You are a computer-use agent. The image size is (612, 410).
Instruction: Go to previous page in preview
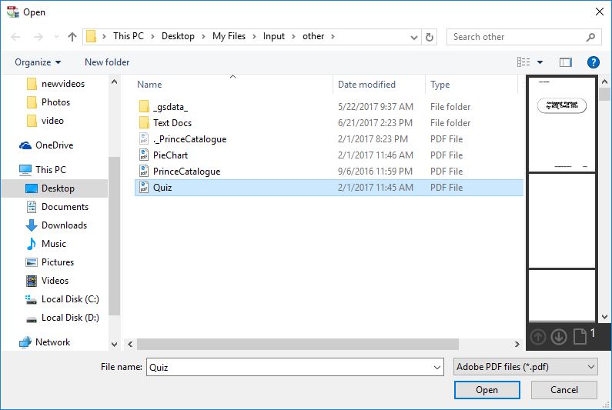coord(538,336)
